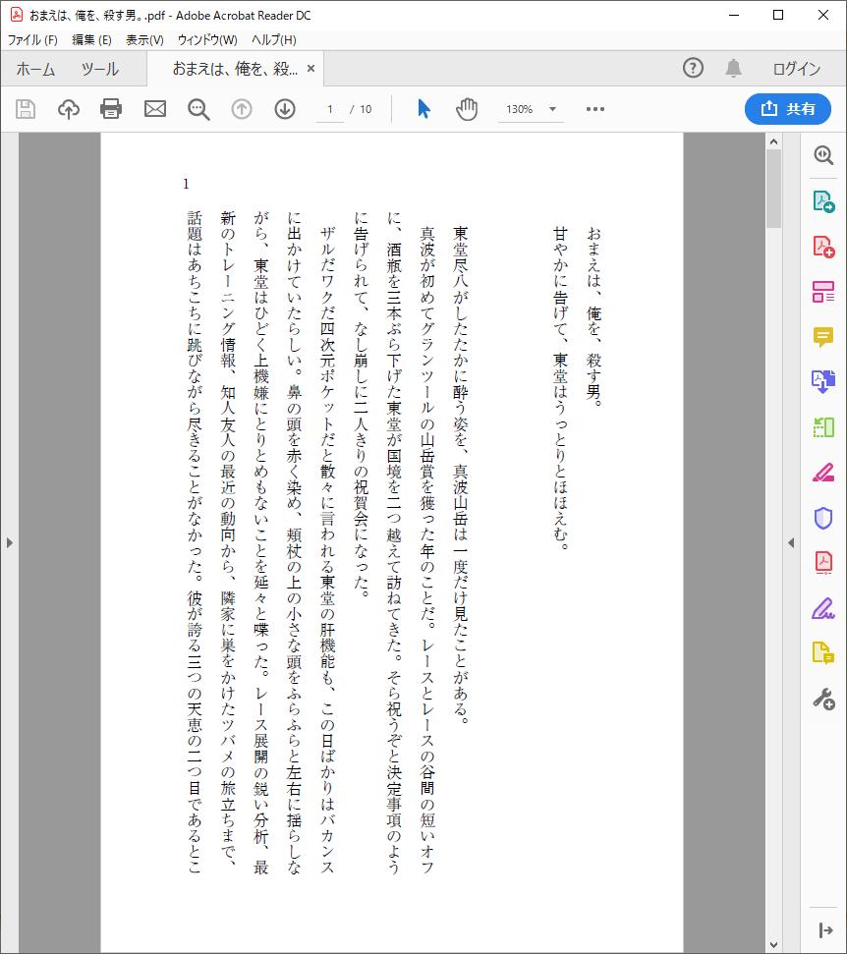Send file by email envelope icon
847x954 pixels.
155,109
